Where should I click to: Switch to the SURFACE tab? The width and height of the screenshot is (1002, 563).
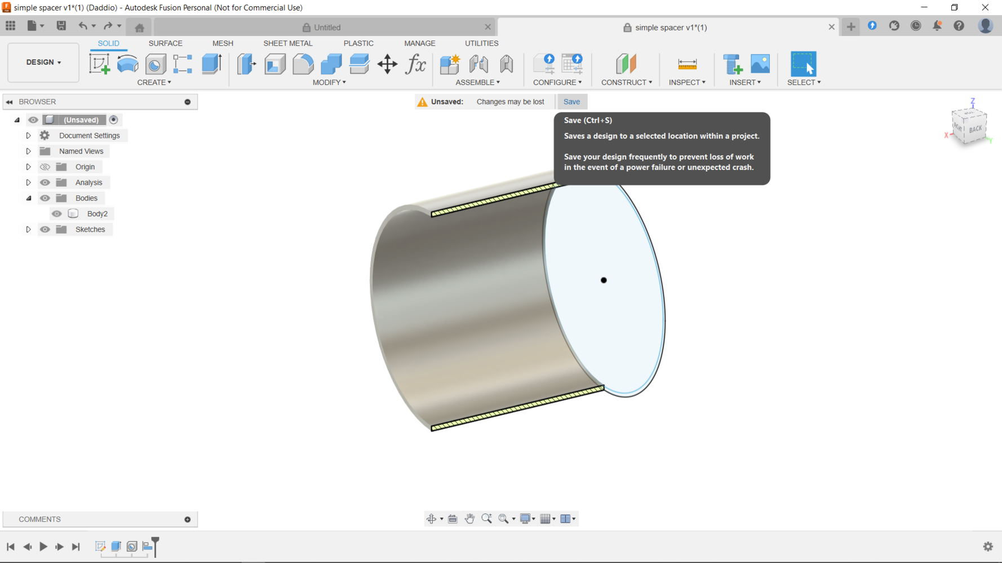pos(165,43)
